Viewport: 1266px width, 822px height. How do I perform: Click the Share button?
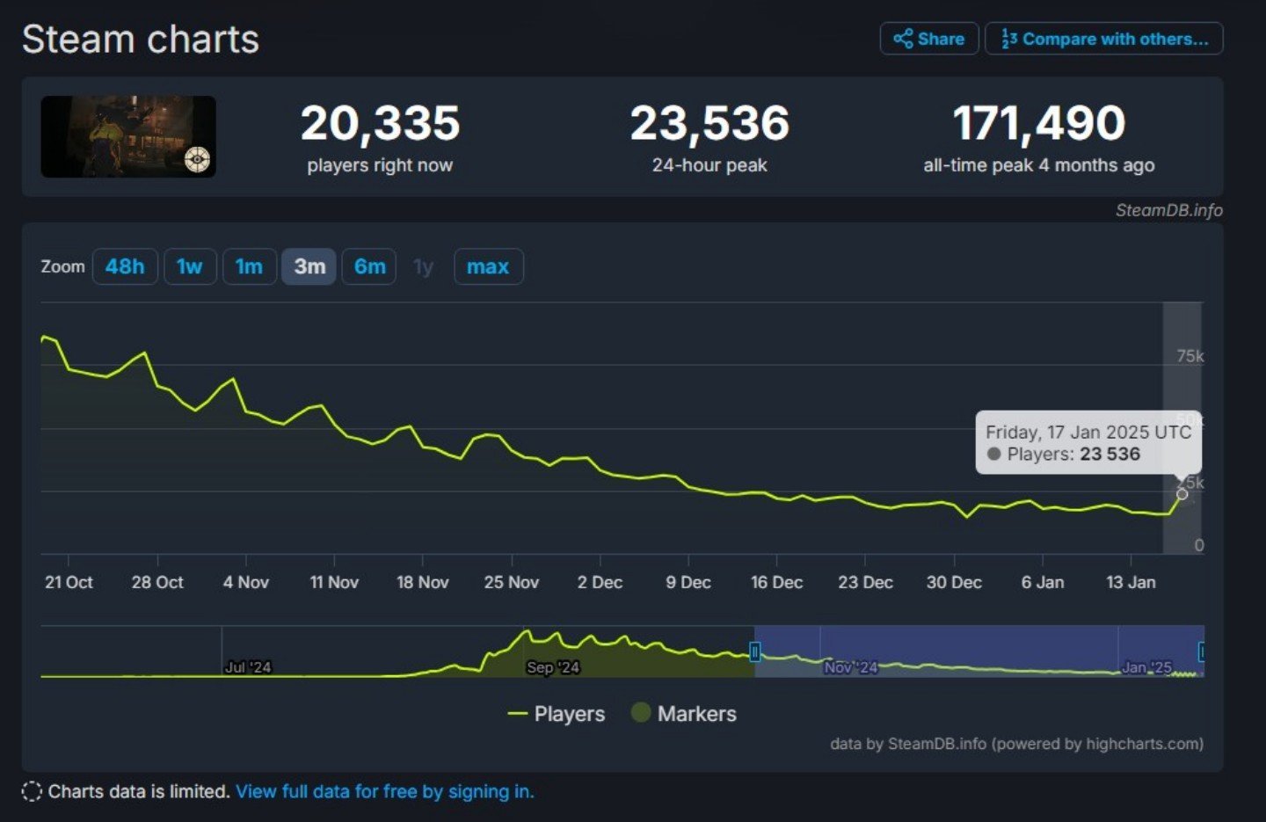pos(929,39)
